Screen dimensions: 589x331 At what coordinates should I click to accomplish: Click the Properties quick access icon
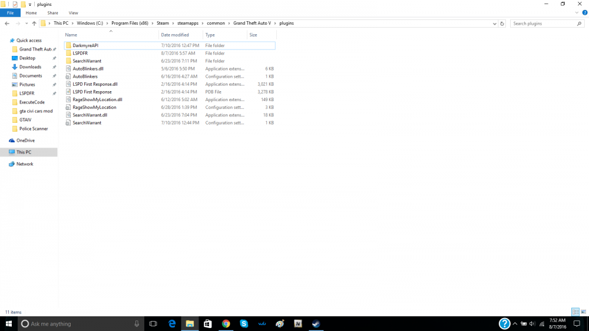pos(15,5)
